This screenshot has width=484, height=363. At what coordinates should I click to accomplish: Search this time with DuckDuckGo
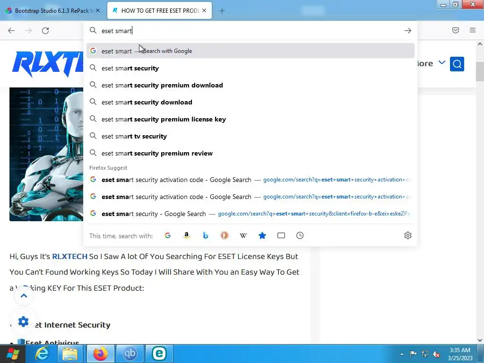pyautogui.click(x=225, y=235)
